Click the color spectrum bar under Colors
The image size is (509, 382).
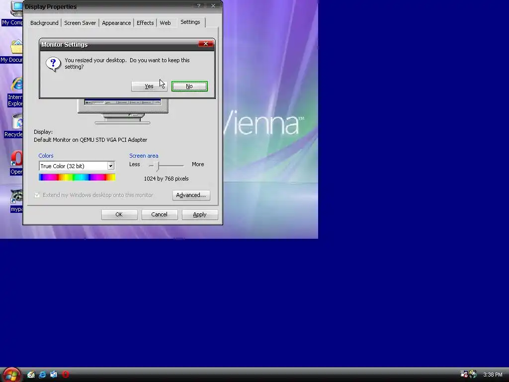point(77,177)
